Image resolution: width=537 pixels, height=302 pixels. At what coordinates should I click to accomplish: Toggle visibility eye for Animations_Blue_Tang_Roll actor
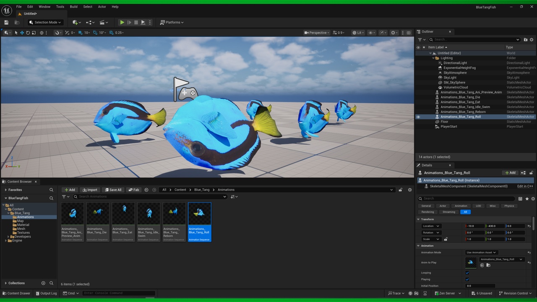coord(418,117)
